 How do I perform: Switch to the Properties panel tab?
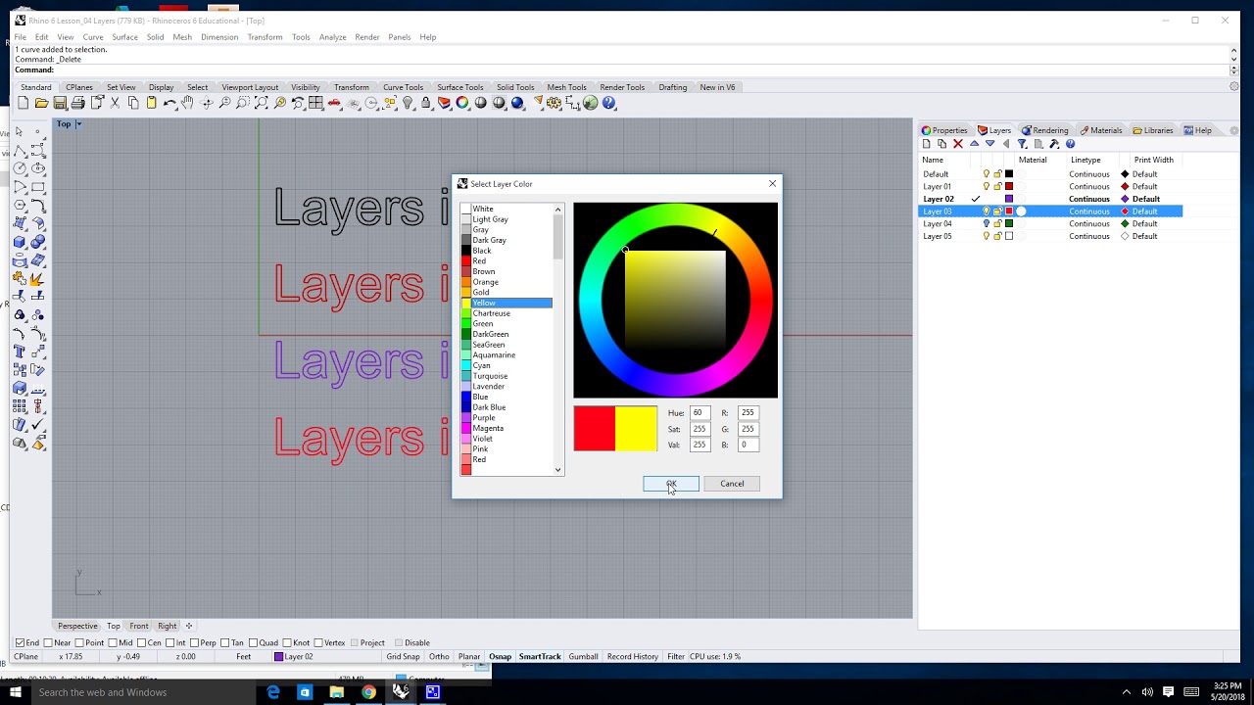tap(944, 130)
